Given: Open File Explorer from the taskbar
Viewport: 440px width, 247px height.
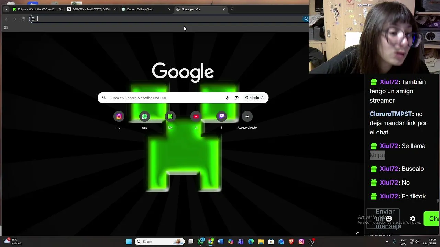Looking at the screenshot, I should [261, 242].
